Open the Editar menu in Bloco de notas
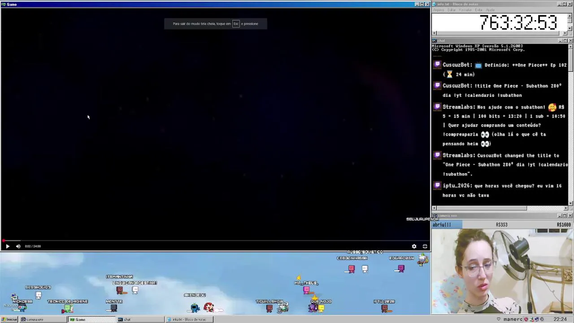574x323 pixels. pyautogui.click(x=451, y=10)
